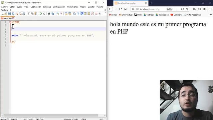The height and width of the screenshot is (120, 213).
Task: Bookmark this page with the star icon
Action: (187, 9)
